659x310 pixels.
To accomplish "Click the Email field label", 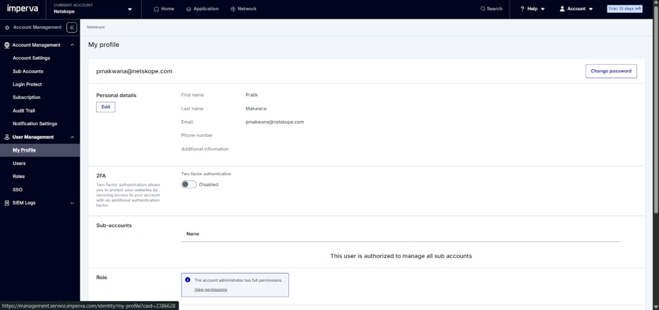I will [187, 122].
